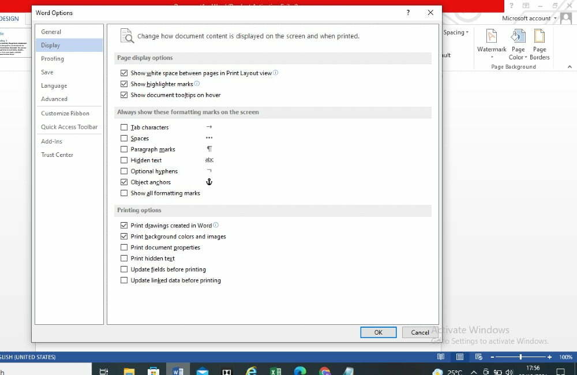Cancel the Word Options dialog
Screen dimensions: 577x375
(x=419, y=332)
